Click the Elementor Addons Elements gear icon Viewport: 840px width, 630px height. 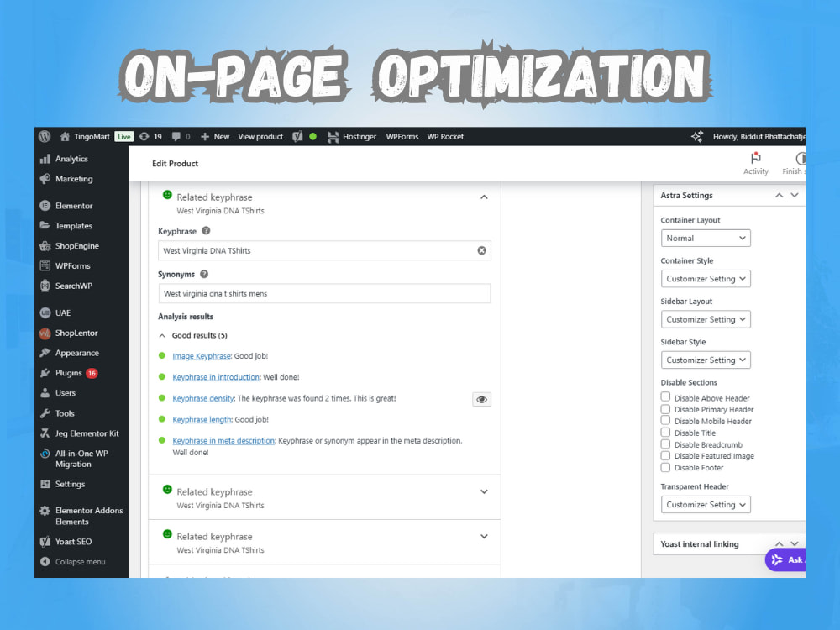tap(45, 511)
